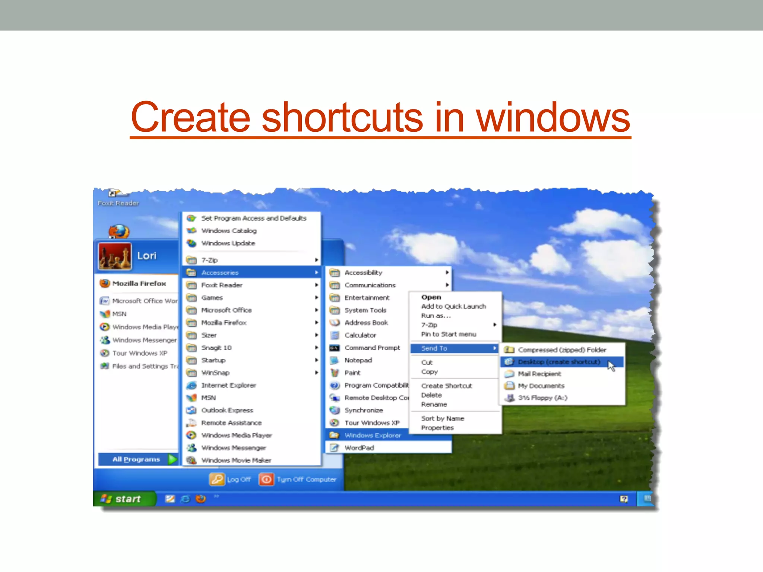The width and height of the screenshot is (763, 572).
Task: Expand Communications submenu arrow
Action: coord(447,285)
